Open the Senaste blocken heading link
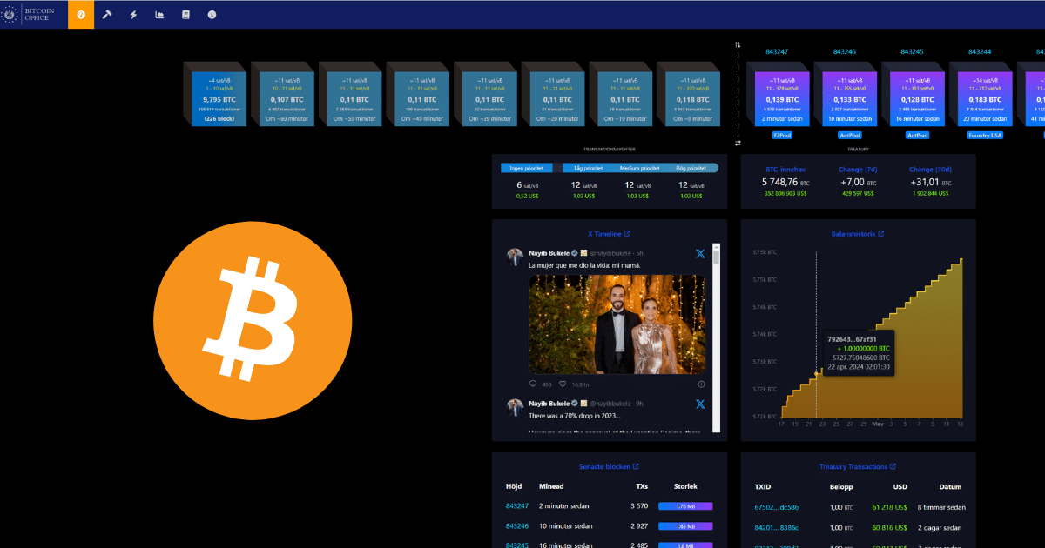The width and height of the screenshot is (1045, 548). (x=604, y=467)
